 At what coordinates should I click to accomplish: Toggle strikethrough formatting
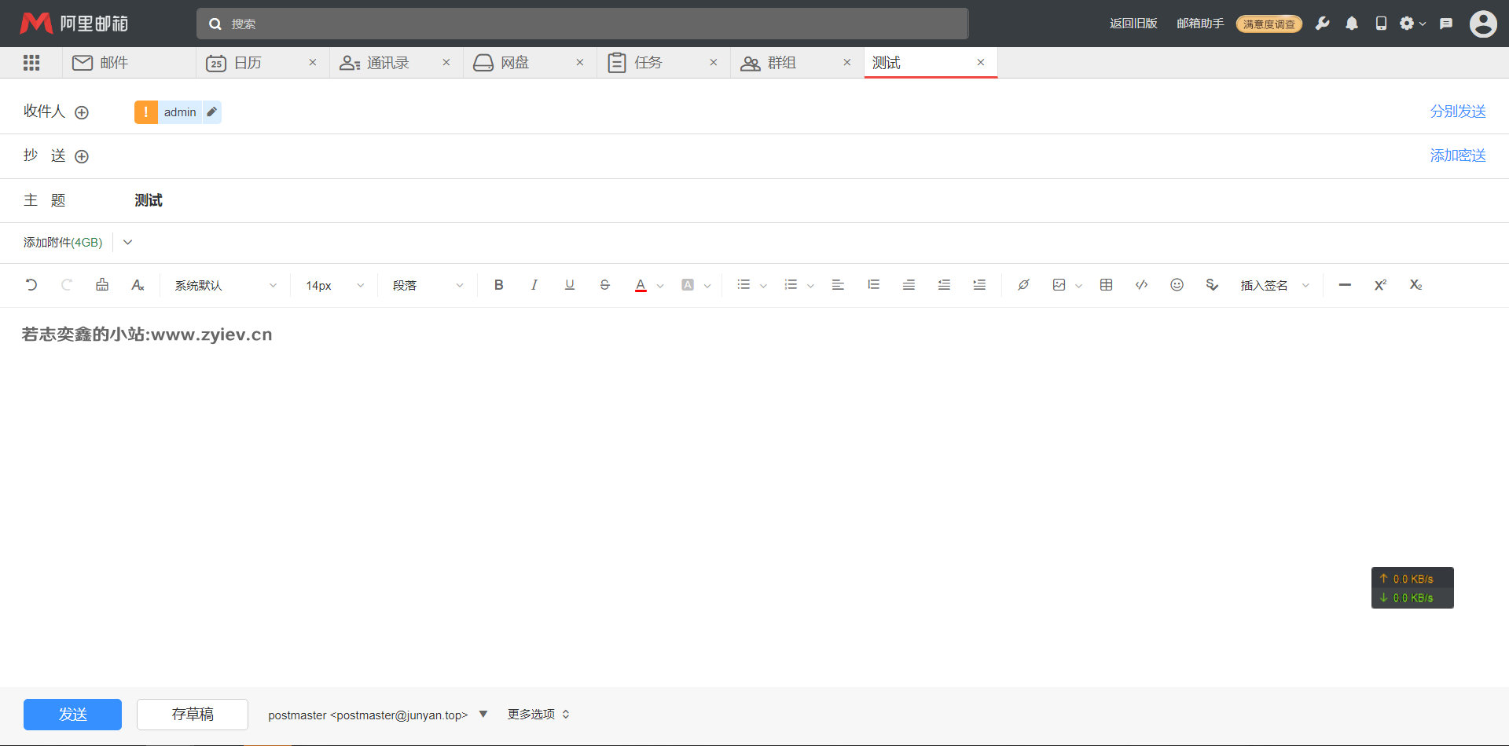coord(604,285)
